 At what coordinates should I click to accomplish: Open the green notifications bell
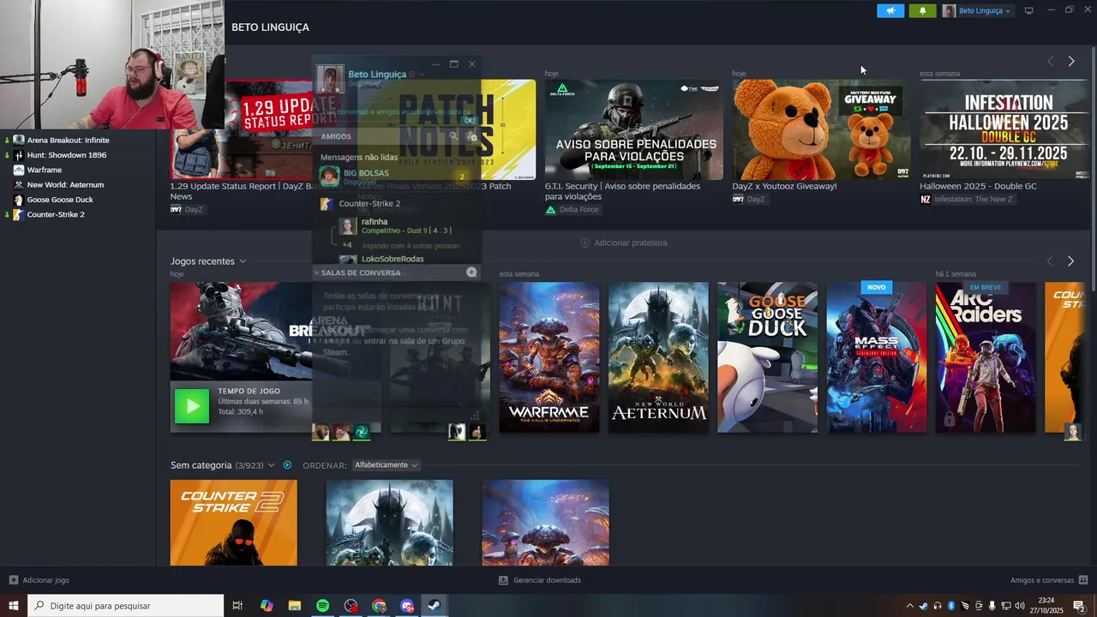922,10
